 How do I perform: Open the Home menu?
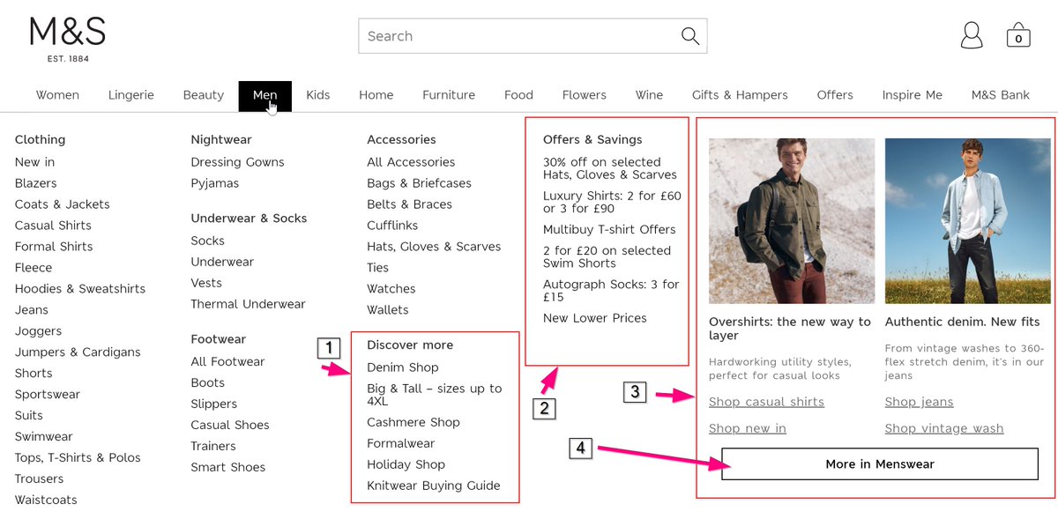tap(376, 95)
